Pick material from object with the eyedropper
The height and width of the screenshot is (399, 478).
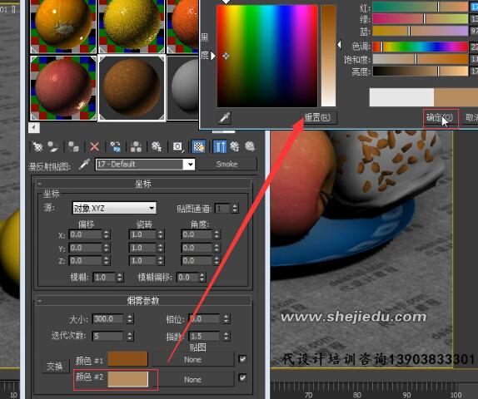pyautogui.click(x=84, y=165)
